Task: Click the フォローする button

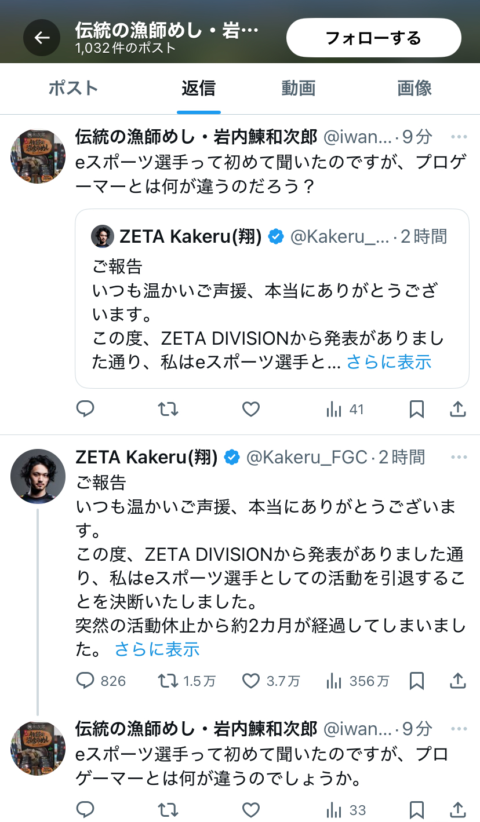Action: tap(373, 38)
